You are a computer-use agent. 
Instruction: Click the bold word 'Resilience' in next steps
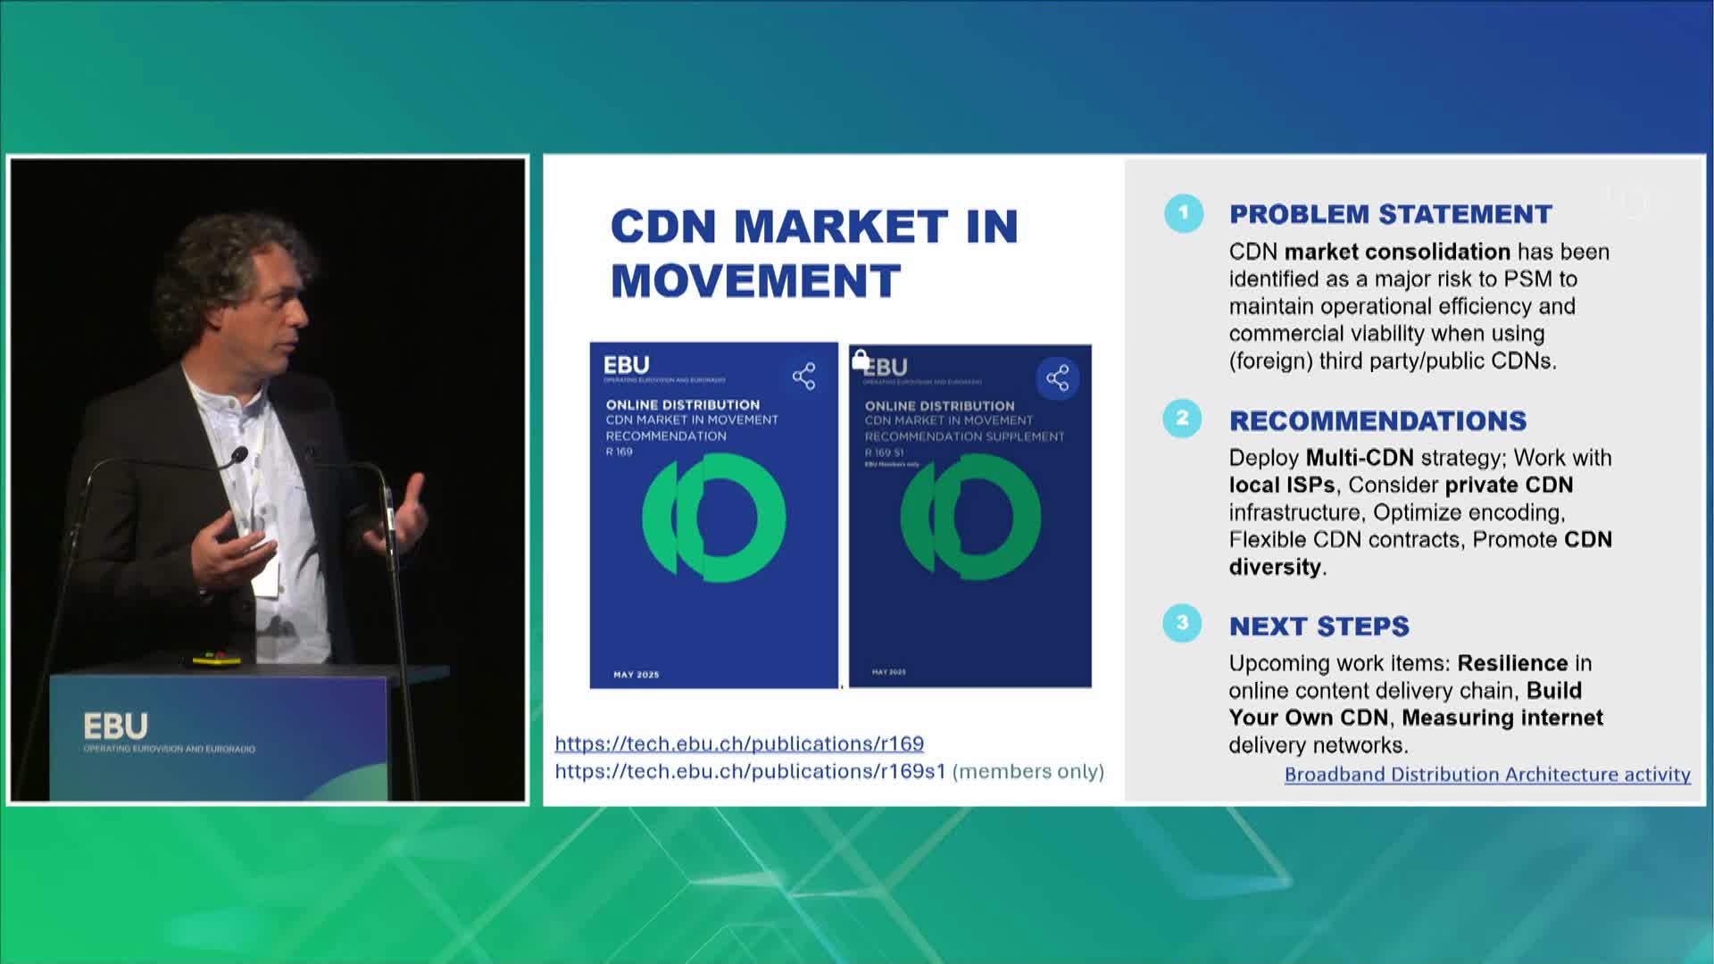coord(1512,663)
